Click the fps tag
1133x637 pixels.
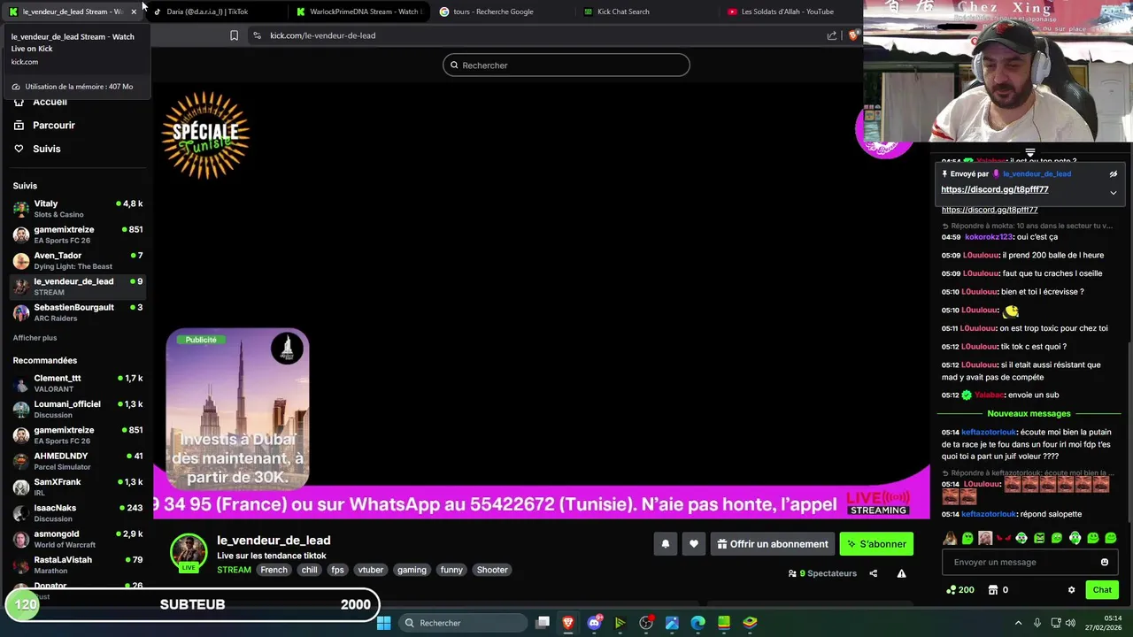337,570
